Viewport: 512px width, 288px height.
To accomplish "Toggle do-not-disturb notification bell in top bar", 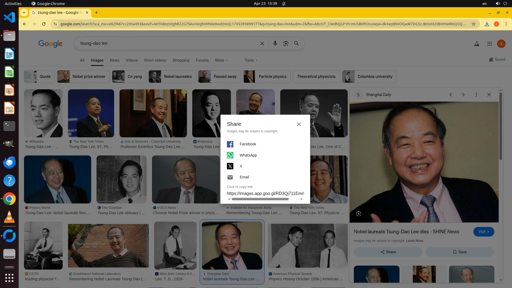I will click(x=284, y=4).
